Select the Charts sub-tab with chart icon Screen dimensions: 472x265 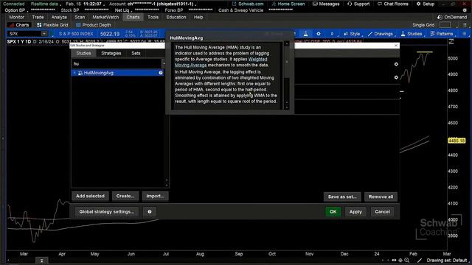[19, 25]
